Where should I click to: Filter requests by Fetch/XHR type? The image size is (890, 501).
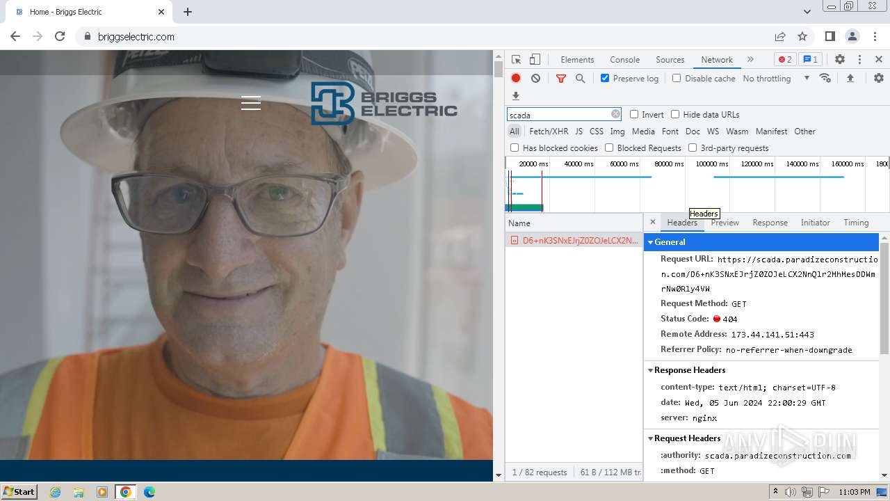[x=549, y=132]
